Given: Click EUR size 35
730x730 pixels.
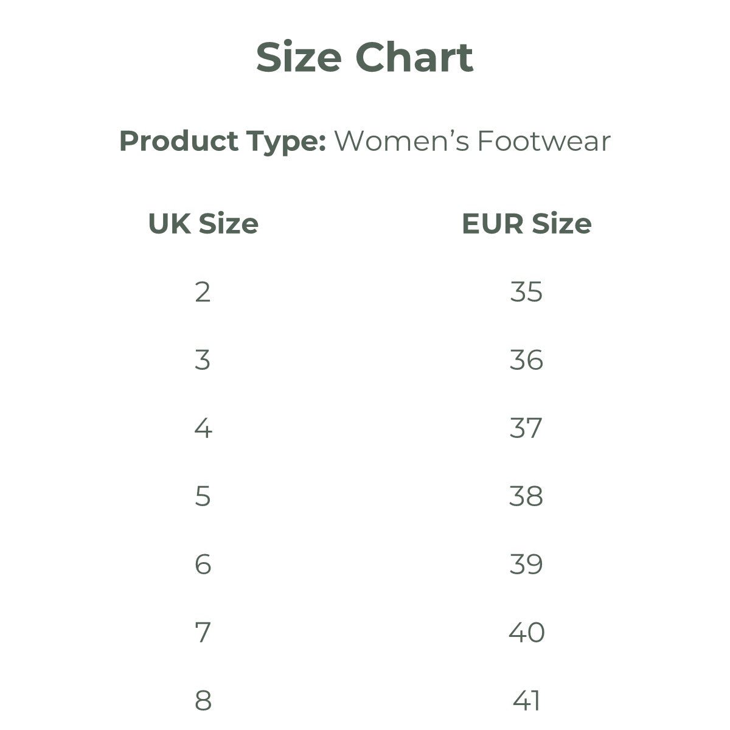Looking at the screenshot, I should pyautogui.click(x=526, y=292).
